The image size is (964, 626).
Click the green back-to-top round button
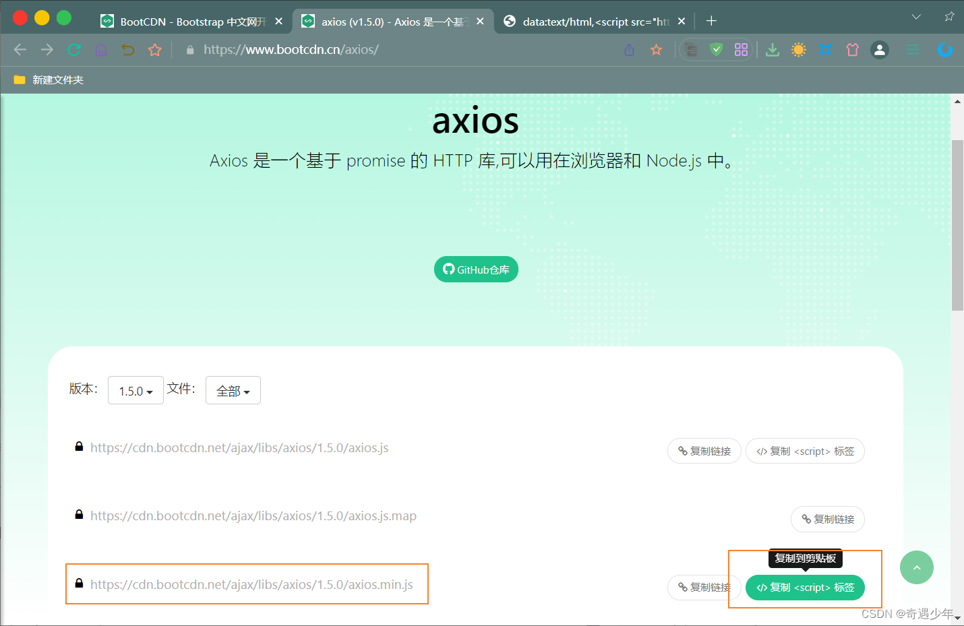pos(917,567)
